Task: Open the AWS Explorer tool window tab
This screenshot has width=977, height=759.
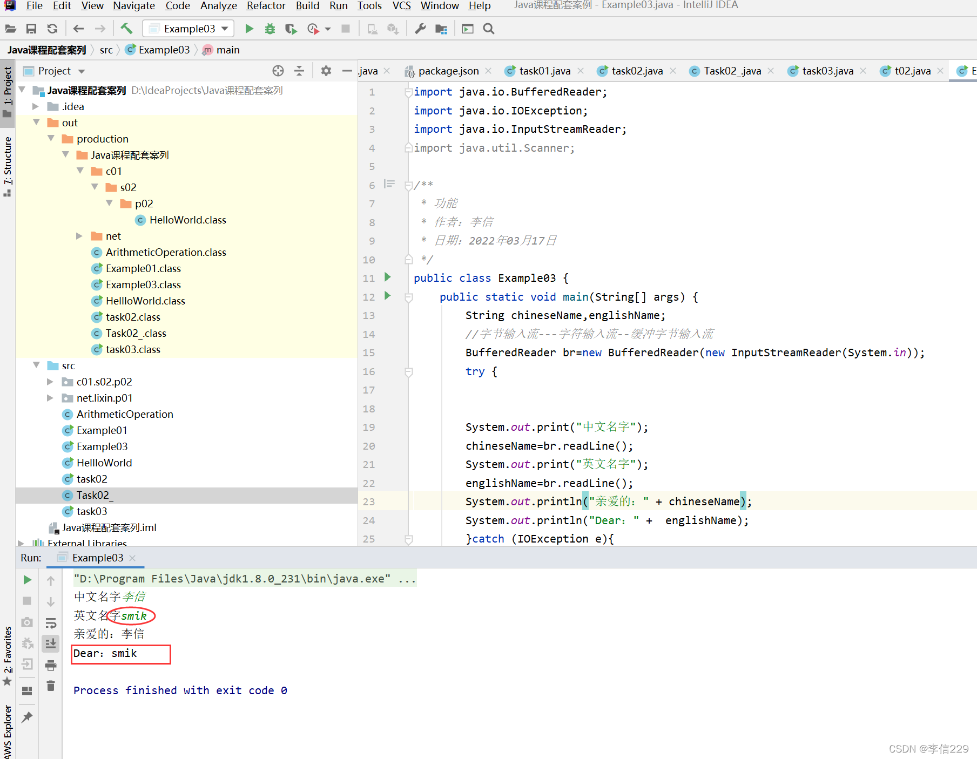Action: [x=7, y=732]
